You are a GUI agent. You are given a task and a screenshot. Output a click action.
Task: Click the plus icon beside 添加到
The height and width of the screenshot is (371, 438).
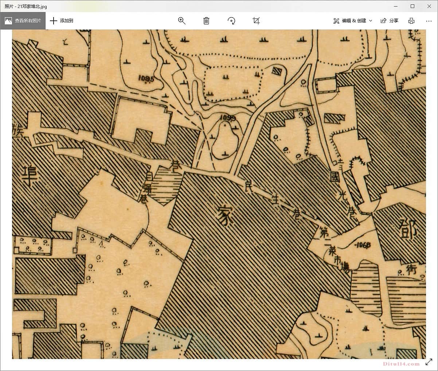click(x=54, y=21)
